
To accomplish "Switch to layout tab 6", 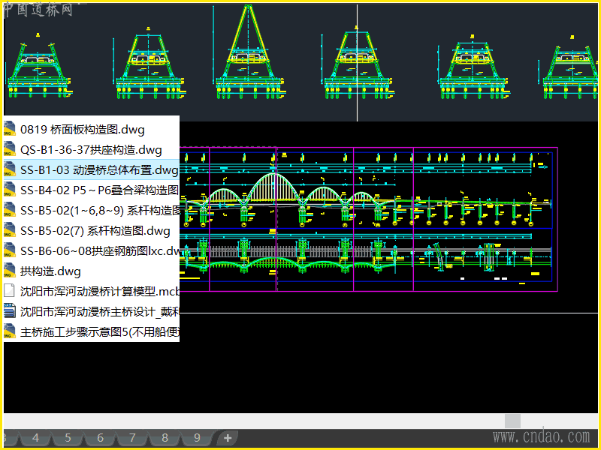I will [x=100, y=438].
